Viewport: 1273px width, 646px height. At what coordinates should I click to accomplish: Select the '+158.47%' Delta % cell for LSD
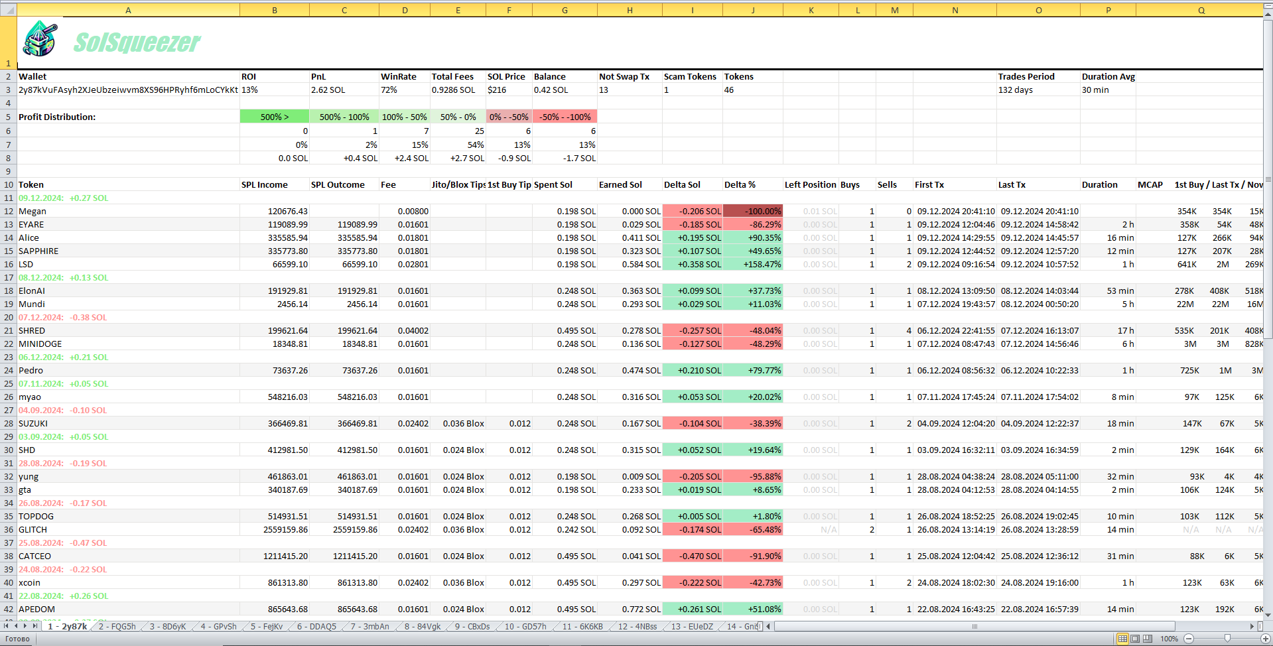(x=753, y=264)
